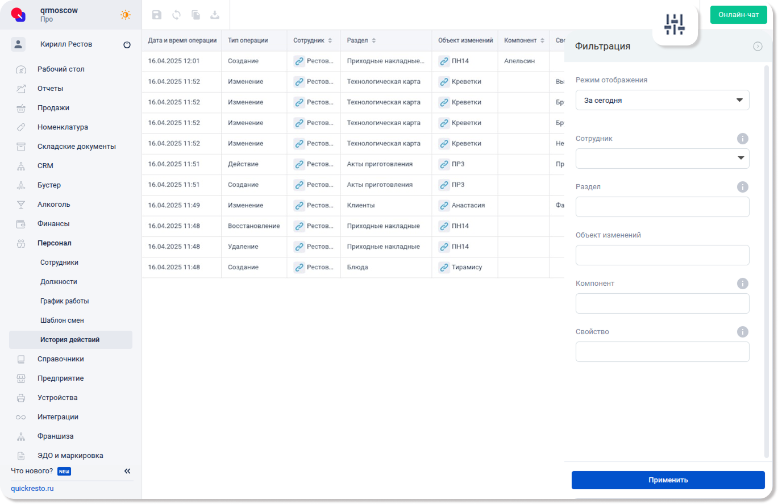Click the download export icon
This screenshot has width=778, height=504.
[215, 15]
